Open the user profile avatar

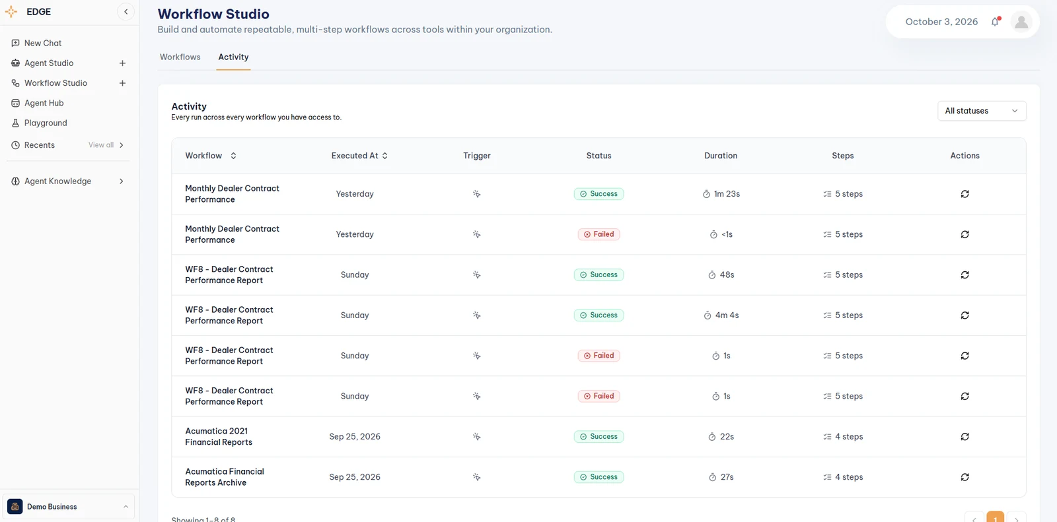(x=1021, y=22)
